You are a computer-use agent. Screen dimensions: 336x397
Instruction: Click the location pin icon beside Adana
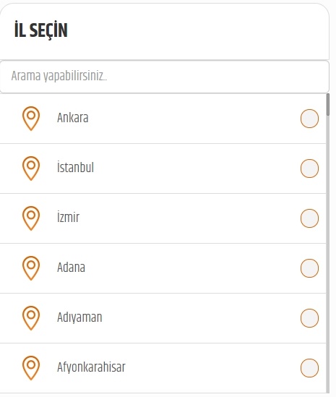pyautogui.click(x=31, y=268)
